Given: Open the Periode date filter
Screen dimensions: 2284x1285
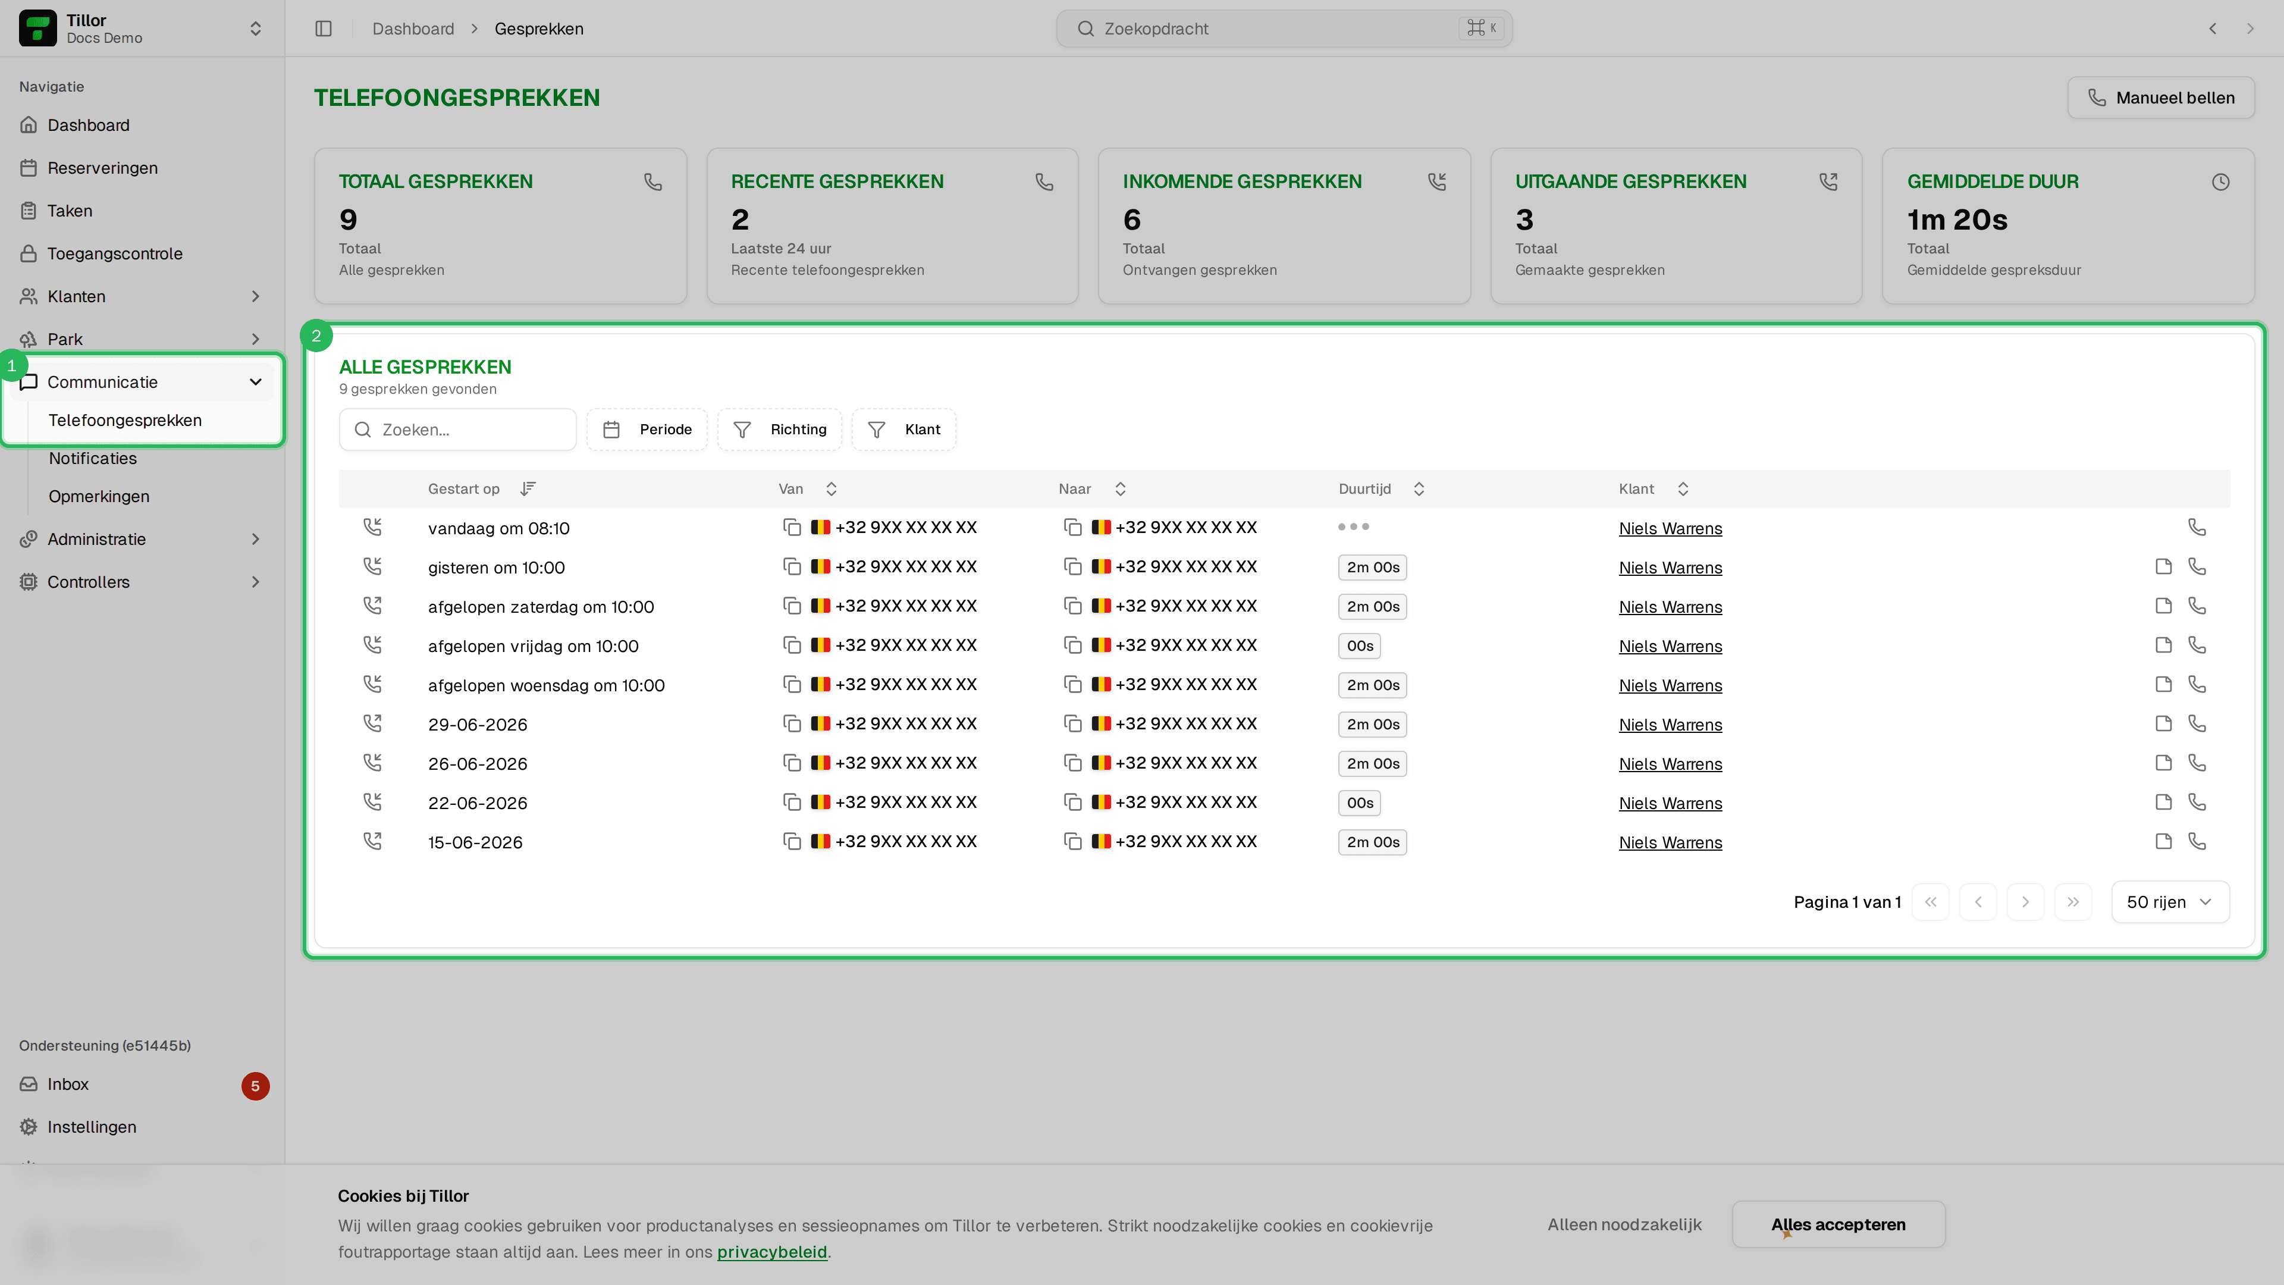Looking at the screenshot, I should (x=647, y=429).
